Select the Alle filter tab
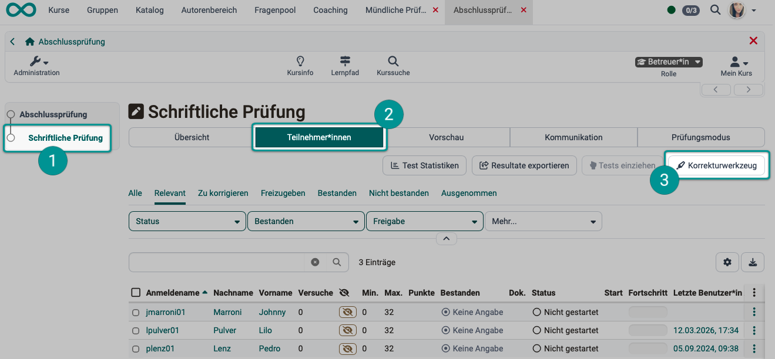The image size is (775, 359). tap(135, 193)
